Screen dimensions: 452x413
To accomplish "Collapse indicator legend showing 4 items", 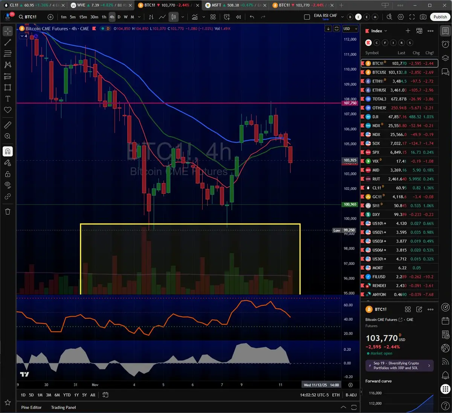I will click(23, 36).
